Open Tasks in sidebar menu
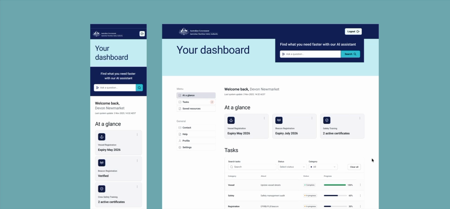The image size is (450, 209). pyautogui.click(x=196, y=102)
